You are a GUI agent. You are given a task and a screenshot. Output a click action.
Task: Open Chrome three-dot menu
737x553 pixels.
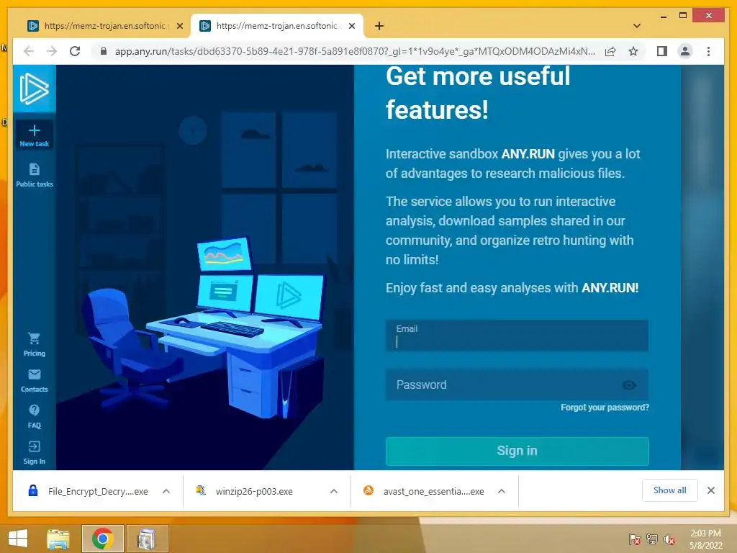pos(708,51)
